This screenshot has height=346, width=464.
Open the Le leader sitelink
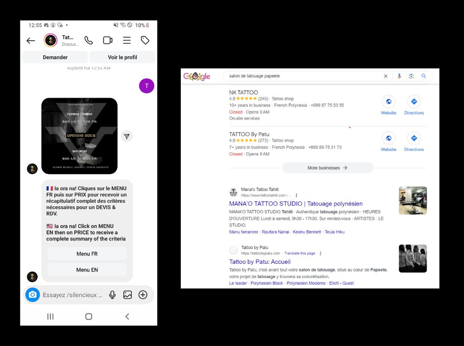click(x=238, y=283)
